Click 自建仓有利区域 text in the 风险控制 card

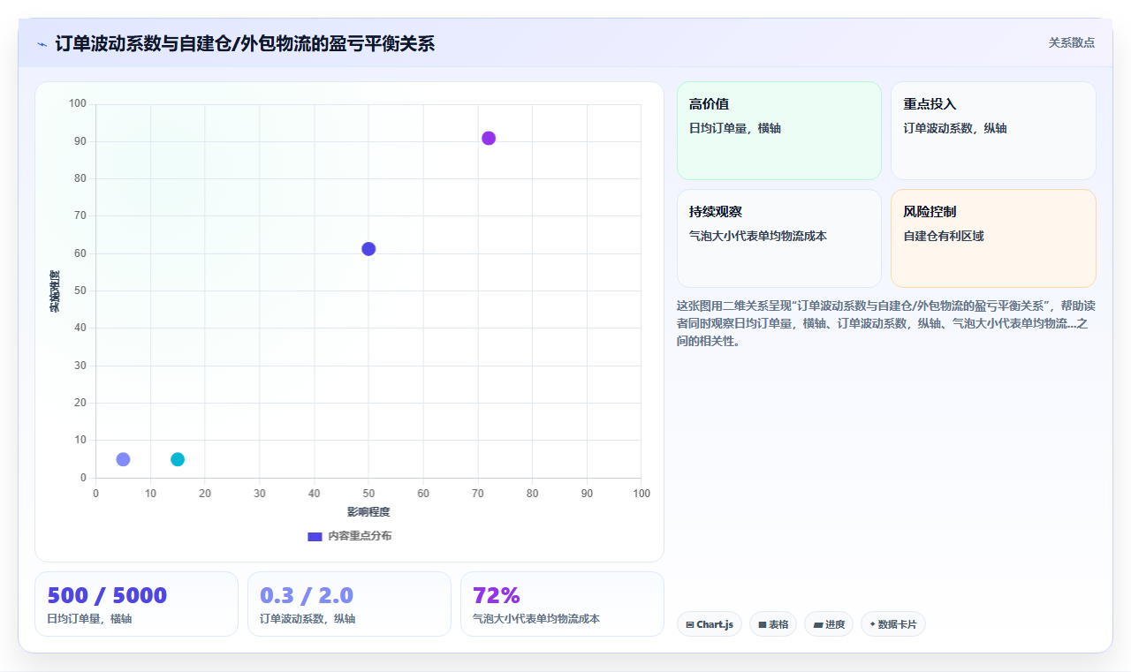(944, 237)
